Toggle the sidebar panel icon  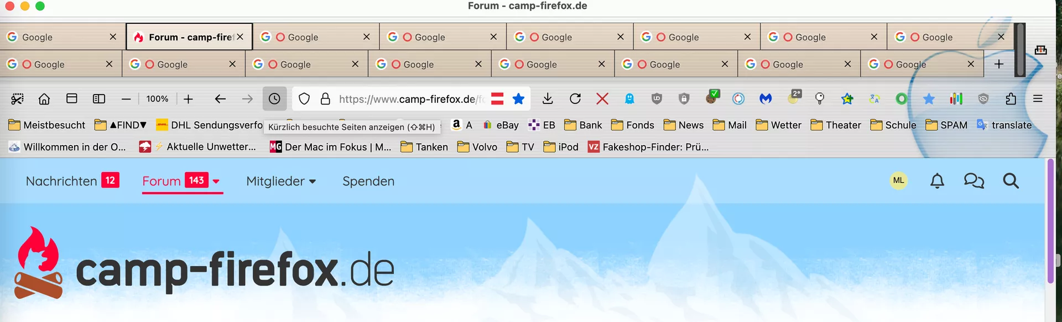99,99
